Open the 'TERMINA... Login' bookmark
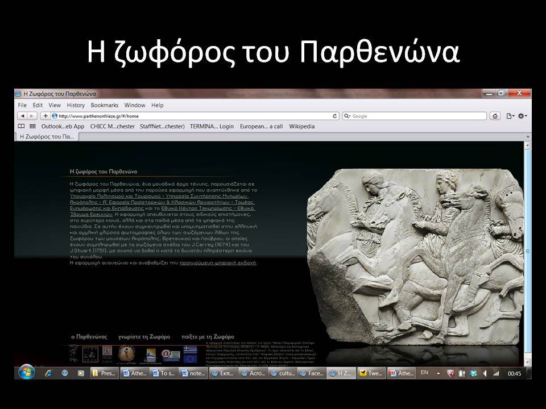 pyautogui.click(x=212, y=126)
